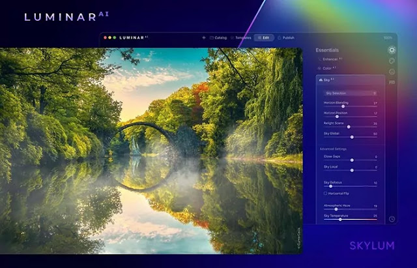Open the Sky Selection dropdown
Viewport: 417px width, 268px height.
point(351,93)
